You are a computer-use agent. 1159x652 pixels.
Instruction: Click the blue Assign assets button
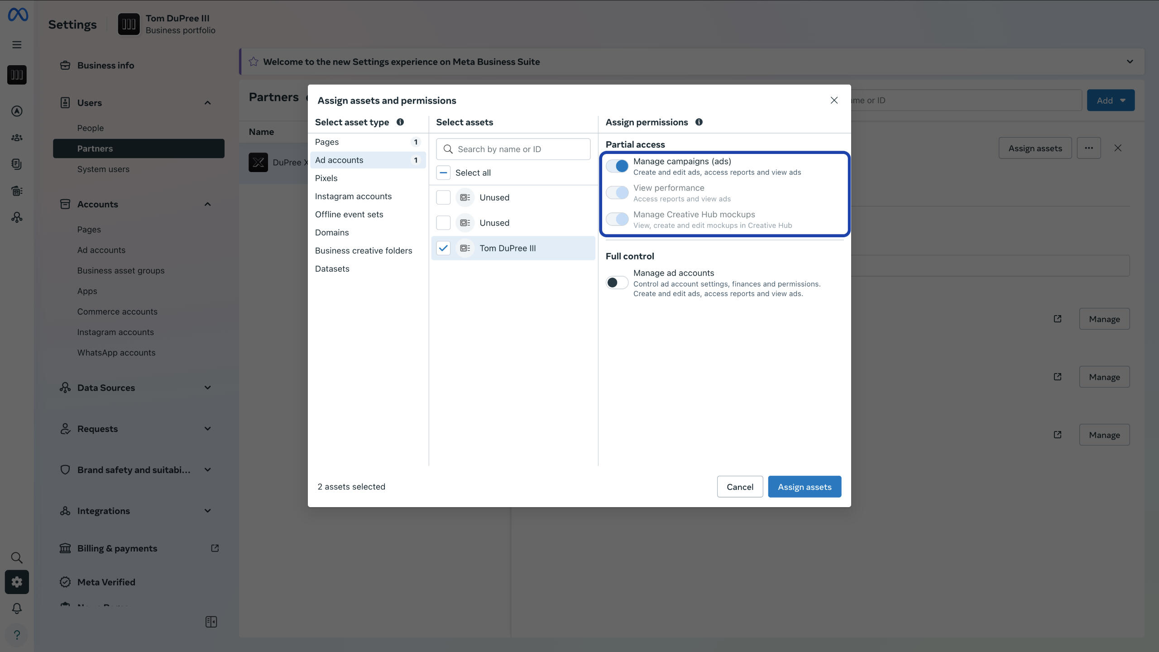tap(805, 487)
